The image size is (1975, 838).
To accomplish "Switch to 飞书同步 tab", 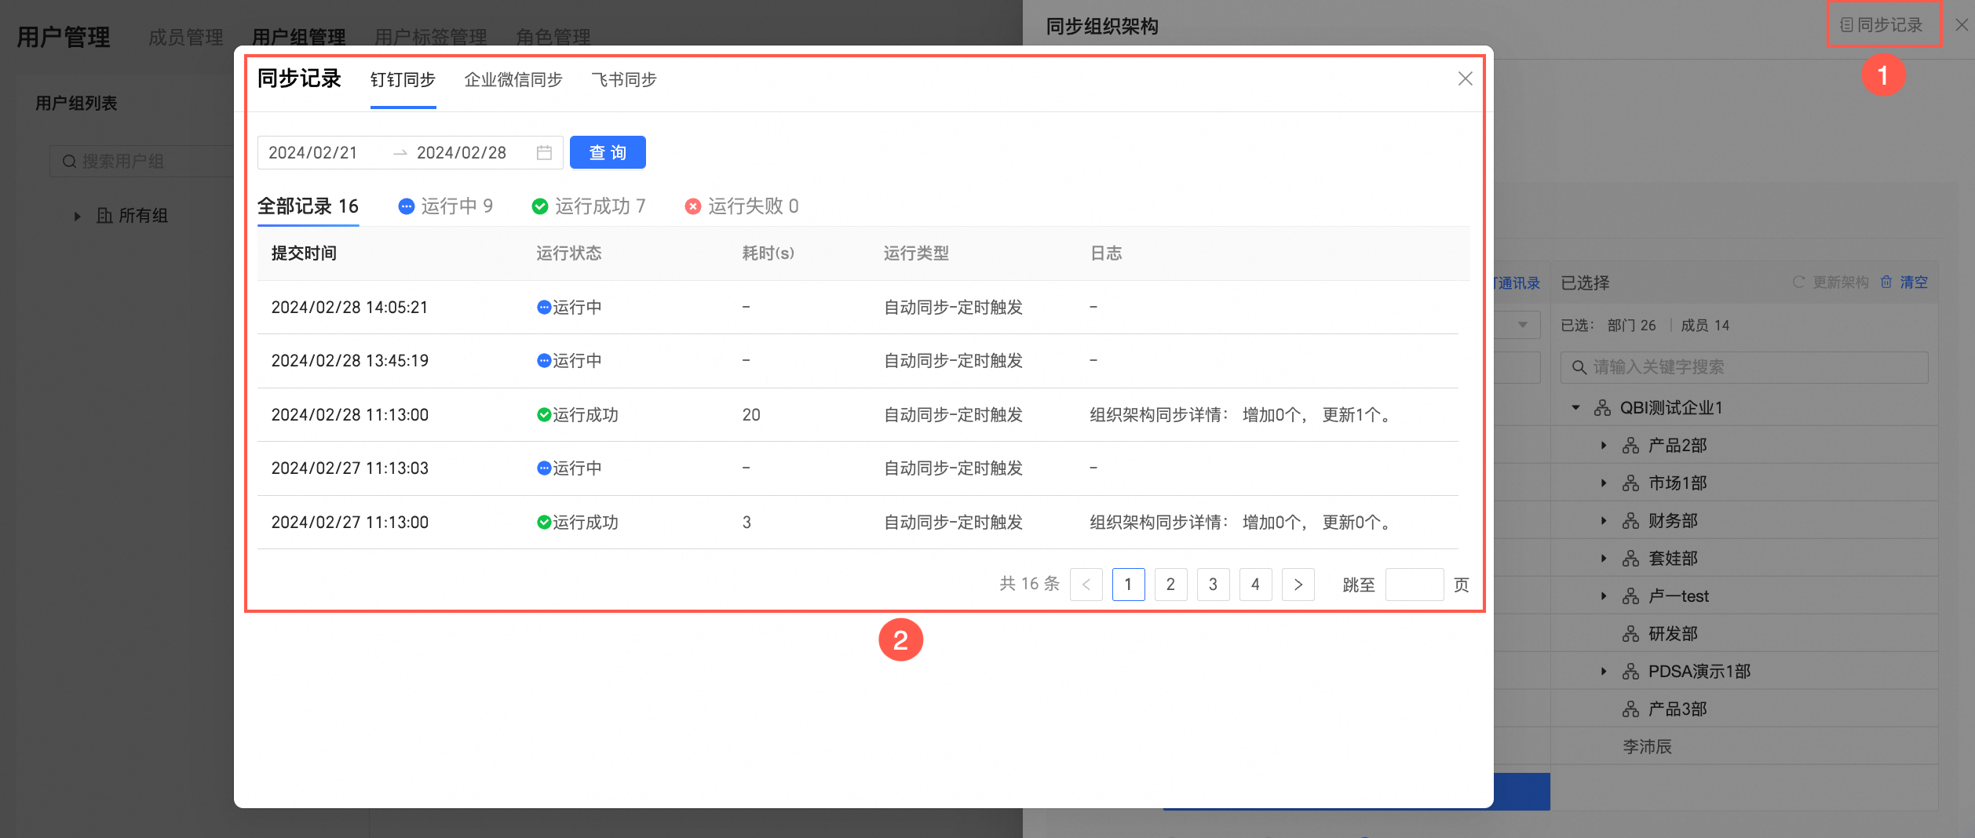I will click(624, 79).
